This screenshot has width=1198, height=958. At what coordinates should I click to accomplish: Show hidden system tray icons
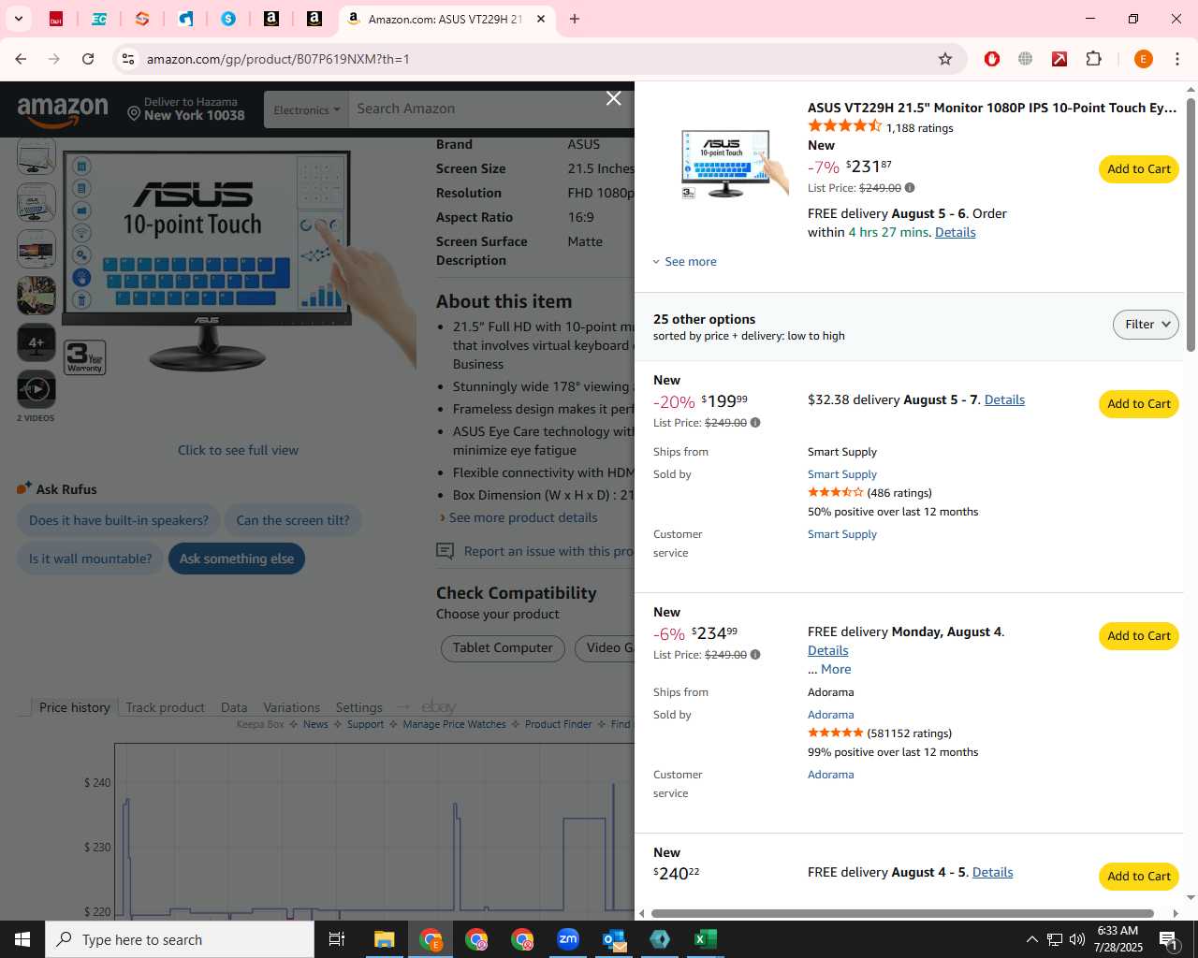(x=1031, y=939)
